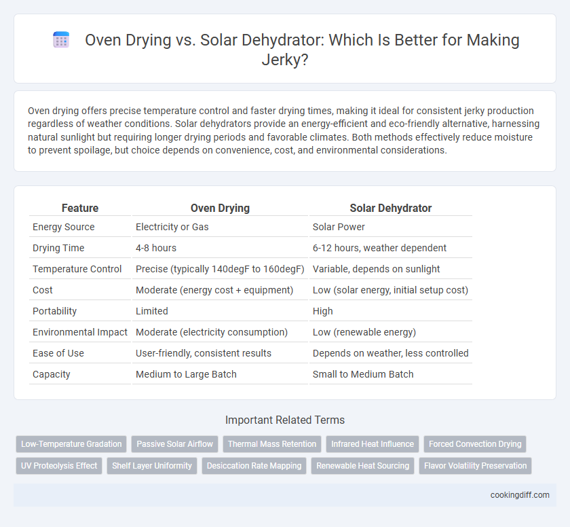Select the Environmental Impact row label

tap(80, 332)
